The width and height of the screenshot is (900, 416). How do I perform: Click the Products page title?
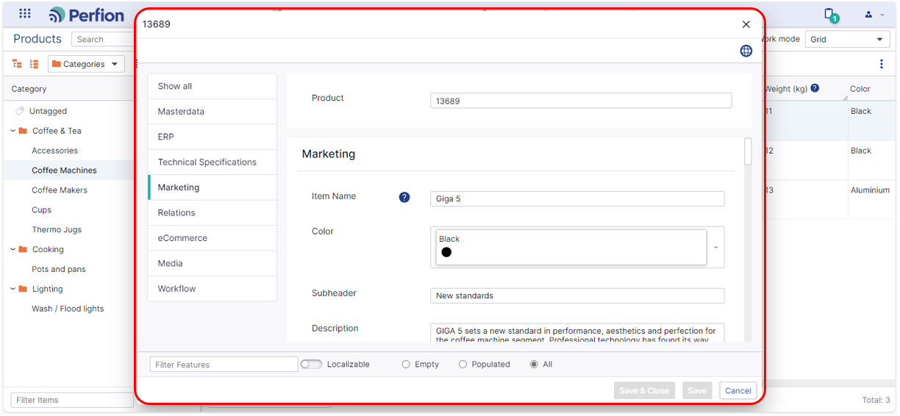coord(37,39)
